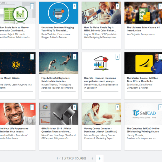Open Udemy Course Creation Dominate Udemy title
Screen dimensions: 162x162
click(100, 130)
